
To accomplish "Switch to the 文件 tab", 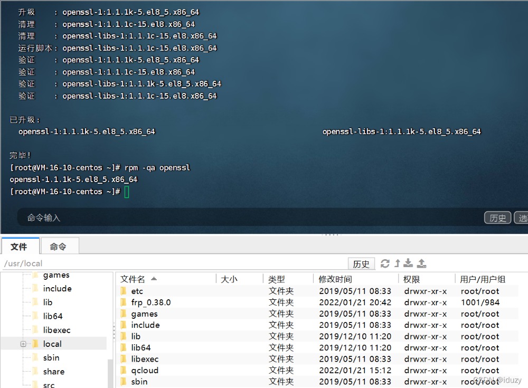I will (19, 247).
